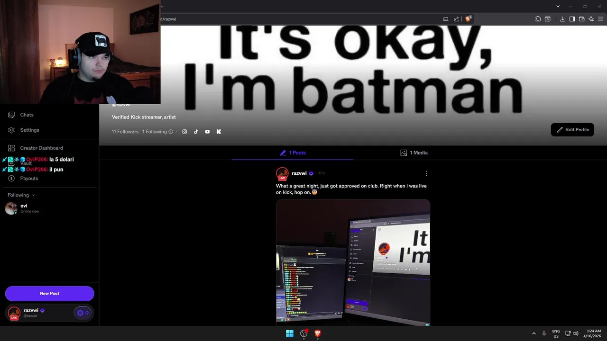Click razvwi username on the post
The width and height of the screenshot is (607, 341).
click(x=299, y=173)
